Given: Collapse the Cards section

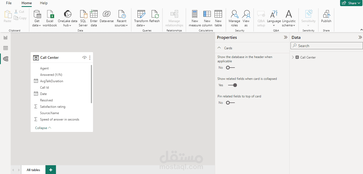Looking at the screenshot, I should point(219,48).
